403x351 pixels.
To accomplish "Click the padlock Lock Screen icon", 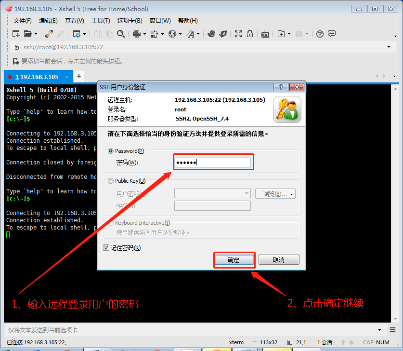I will [250, 34].
